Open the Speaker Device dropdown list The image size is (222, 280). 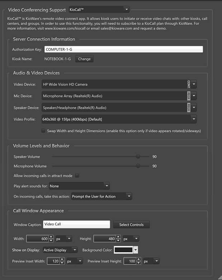tap(194, 107)
